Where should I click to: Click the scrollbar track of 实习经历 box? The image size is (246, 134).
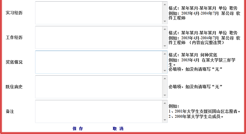tap(165, 13)
